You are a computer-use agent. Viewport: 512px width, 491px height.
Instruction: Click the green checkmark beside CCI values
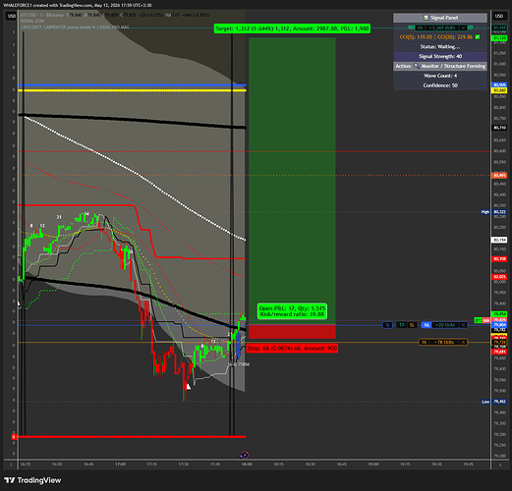click(x=478, y=37)
